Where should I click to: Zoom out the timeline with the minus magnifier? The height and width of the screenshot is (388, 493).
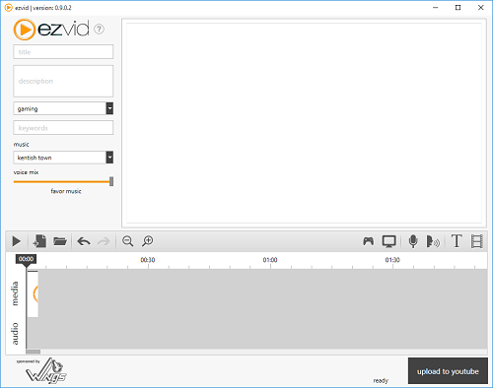pos(127,241)
